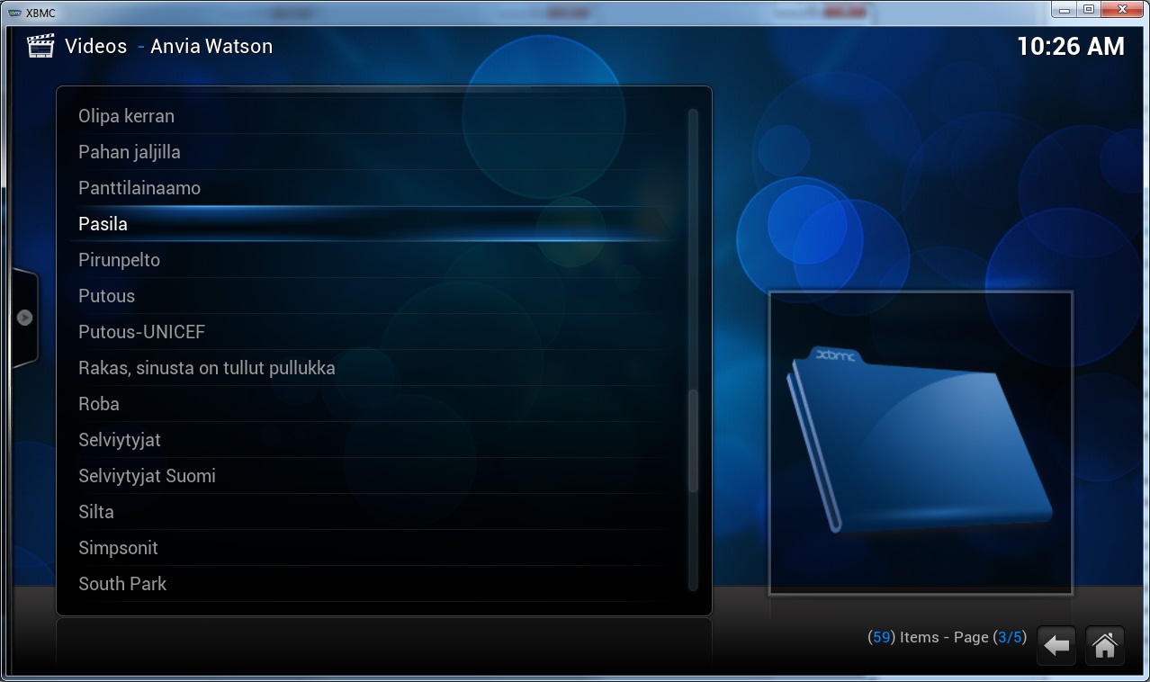The width and height of the screenshot is (1150, 682).
Task: Click the 10:26 AM clock
Action: pyautogui.click(x=1071, y=47)
